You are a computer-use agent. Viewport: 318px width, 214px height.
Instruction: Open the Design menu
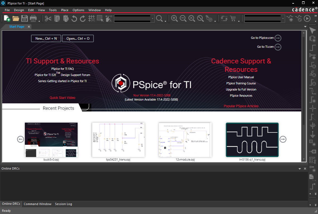(x=19, y=10)
